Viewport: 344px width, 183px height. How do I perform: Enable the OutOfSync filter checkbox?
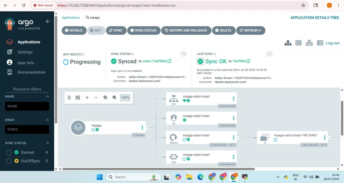(x=9, y=161)
